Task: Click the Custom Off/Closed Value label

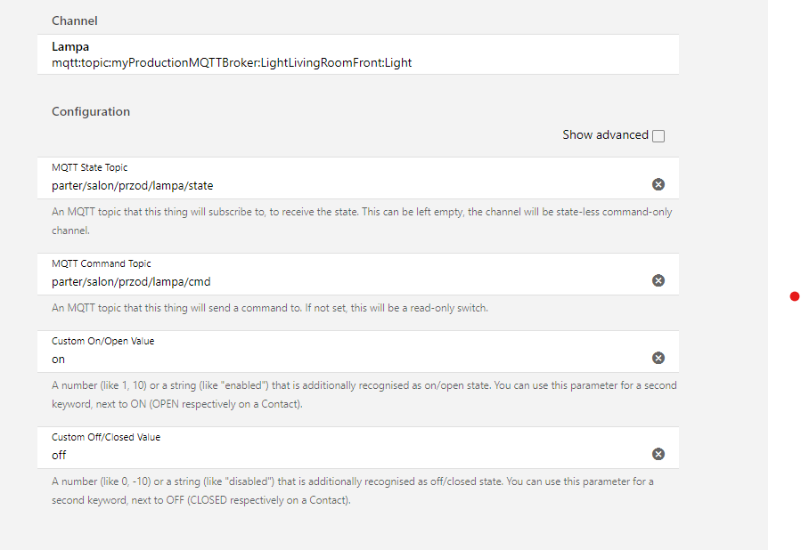Action: [x=106, y=437]
